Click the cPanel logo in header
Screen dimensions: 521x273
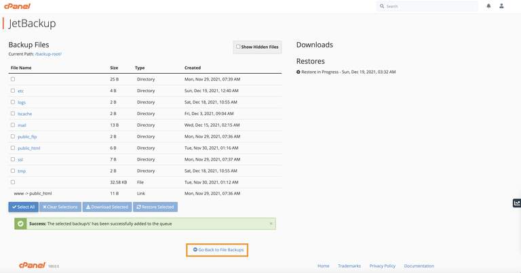point(17,6)
